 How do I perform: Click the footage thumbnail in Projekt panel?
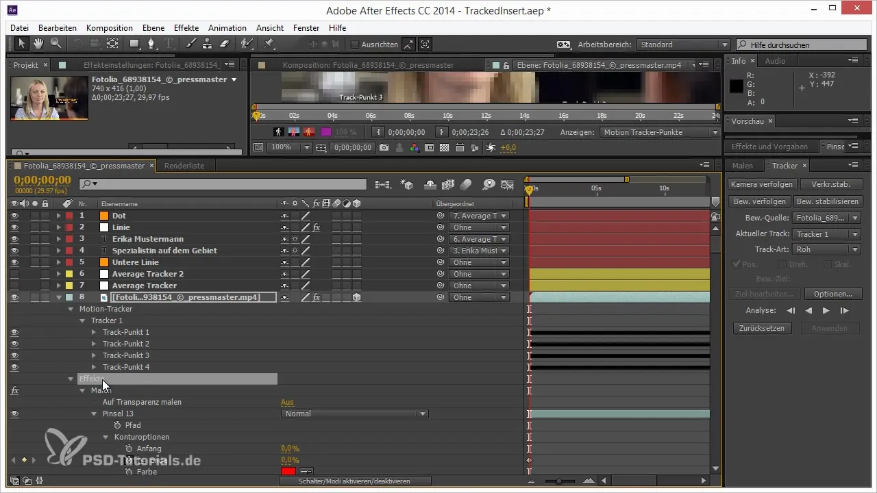(49, 98)
